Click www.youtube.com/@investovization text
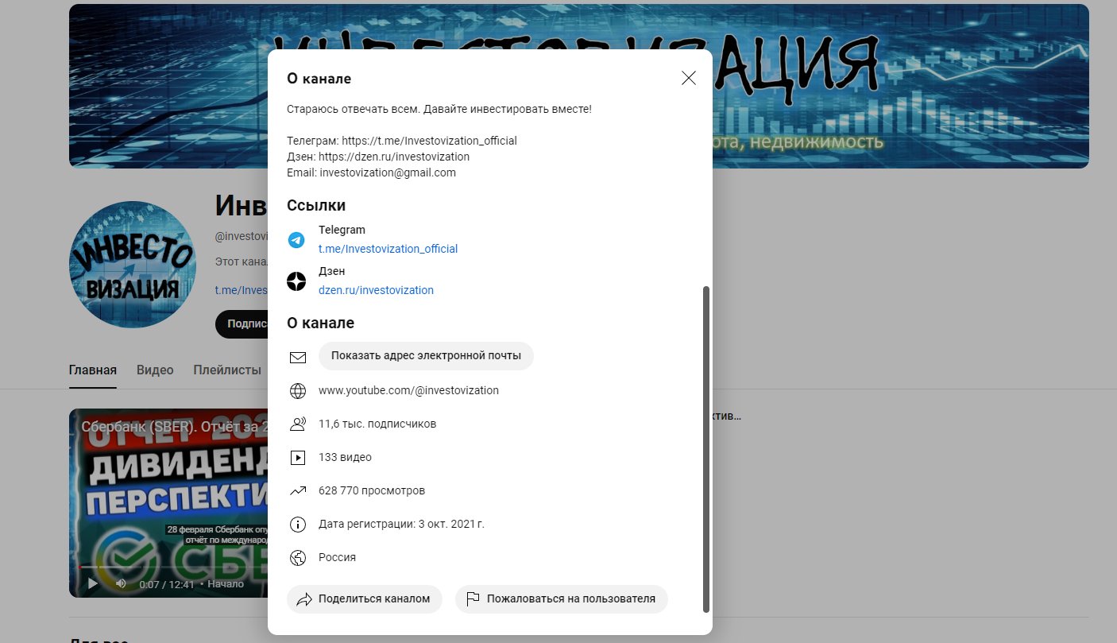This screenshot has width=1117, height=643. (x=408, y=390)
